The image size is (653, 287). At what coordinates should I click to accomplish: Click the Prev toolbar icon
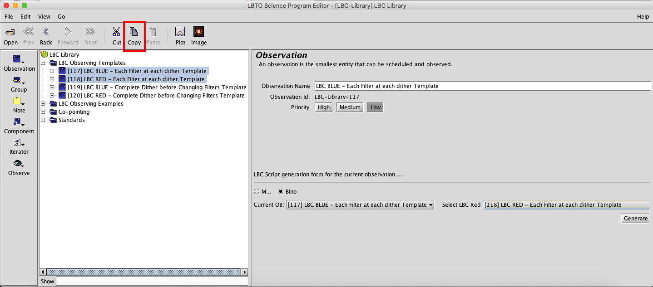(x=29, y=32)
